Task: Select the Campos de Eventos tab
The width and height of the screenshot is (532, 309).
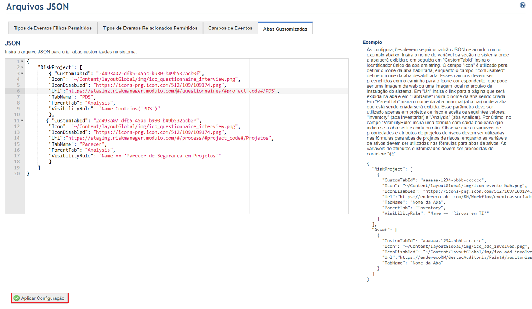Action: click(230, 28)
